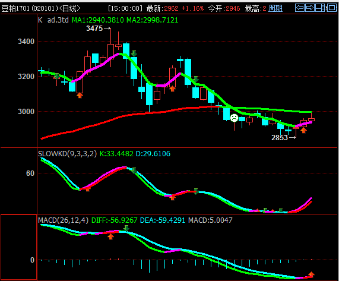
Task: Click the sad face marker on chart
Action: click(x=234, y=118)
